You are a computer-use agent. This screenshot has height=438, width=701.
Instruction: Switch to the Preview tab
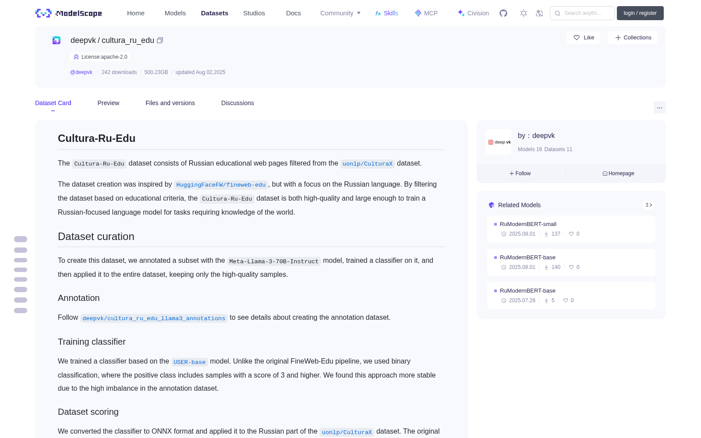(x=108, y=103)
